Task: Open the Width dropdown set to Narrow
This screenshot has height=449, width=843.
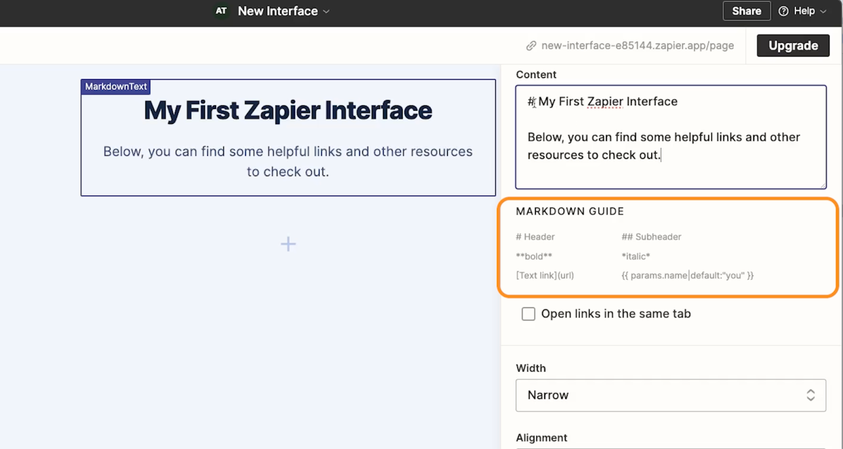Action: [671, 395]
